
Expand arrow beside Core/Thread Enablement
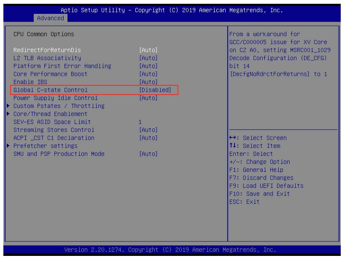coord(8,114)
